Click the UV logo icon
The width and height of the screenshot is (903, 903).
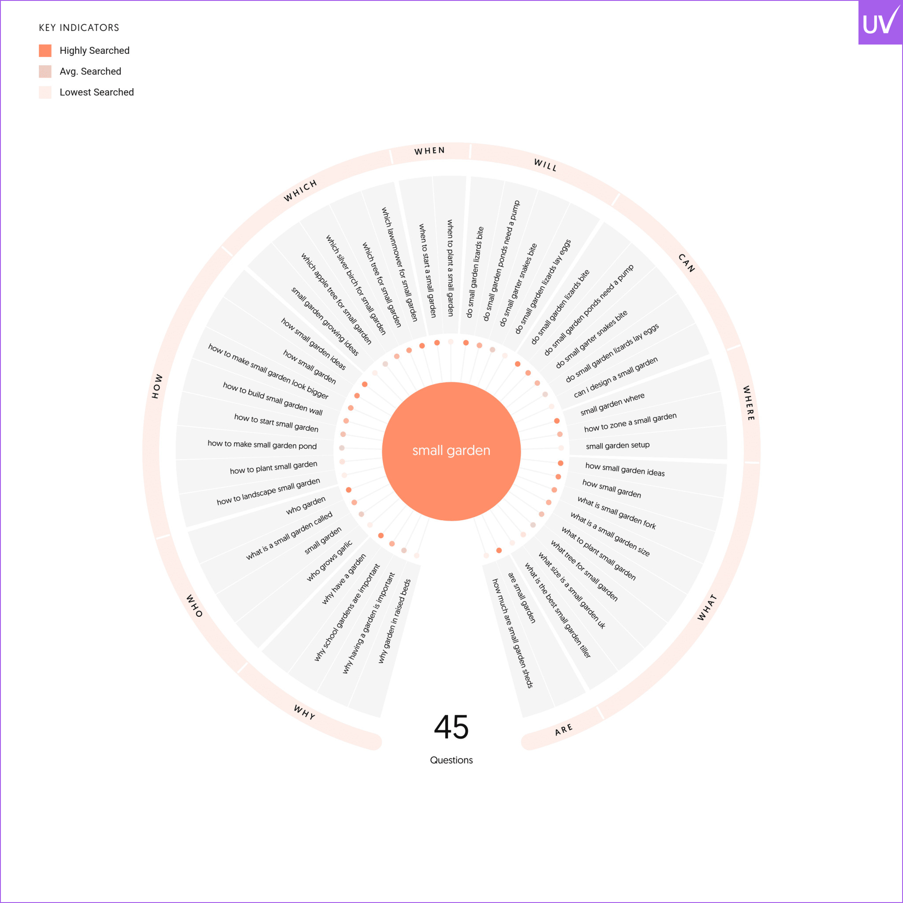tap(880, 22)
